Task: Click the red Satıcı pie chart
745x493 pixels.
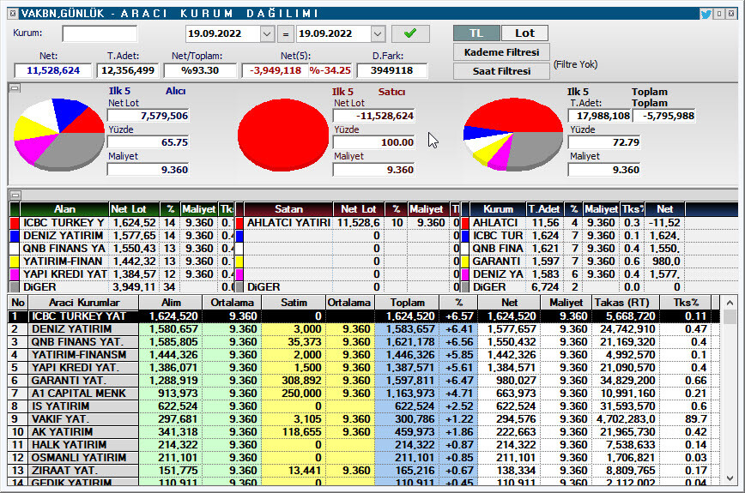Action: pos(283,135)
